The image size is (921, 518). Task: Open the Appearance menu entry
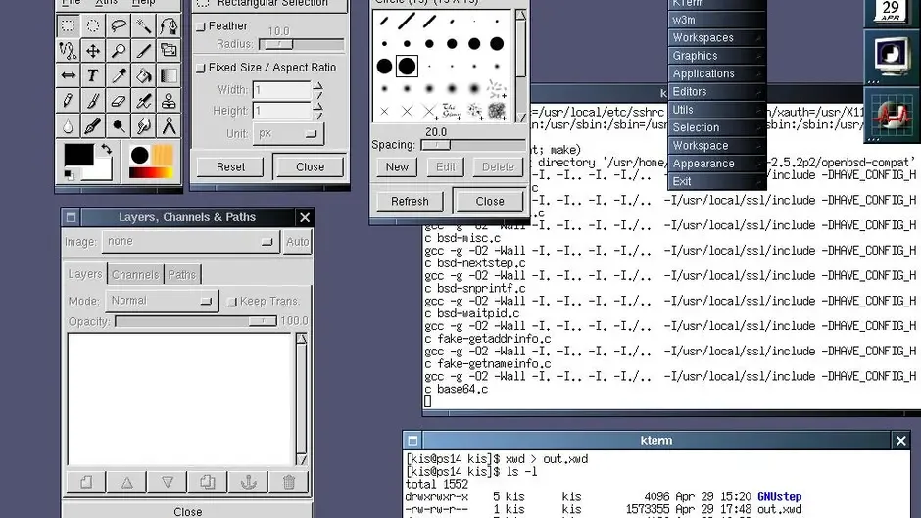716,164
